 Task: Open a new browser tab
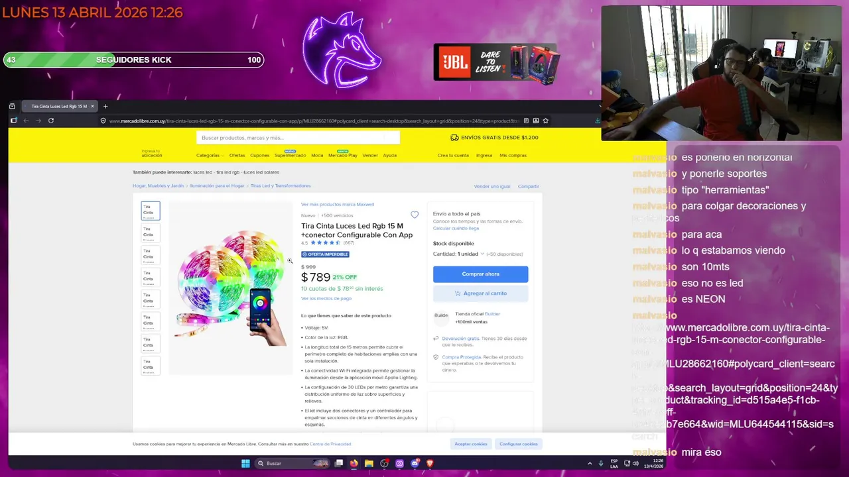point(105,106)
